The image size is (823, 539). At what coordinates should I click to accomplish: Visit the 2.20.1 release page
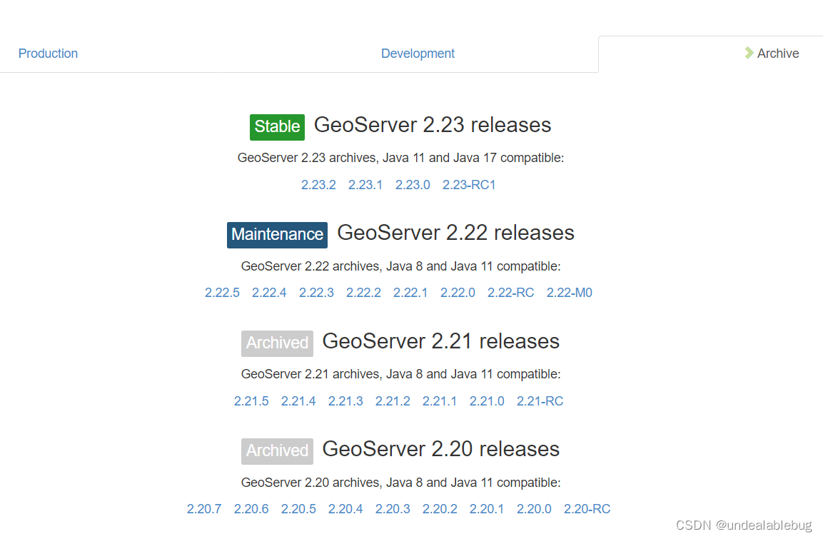point(487,509)
